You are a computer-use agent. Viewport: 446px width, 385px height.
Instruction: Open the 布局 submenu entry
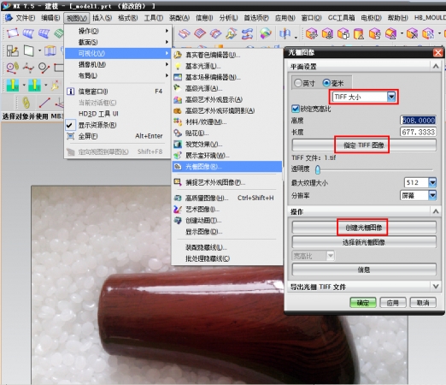click(x=118, y=76)
